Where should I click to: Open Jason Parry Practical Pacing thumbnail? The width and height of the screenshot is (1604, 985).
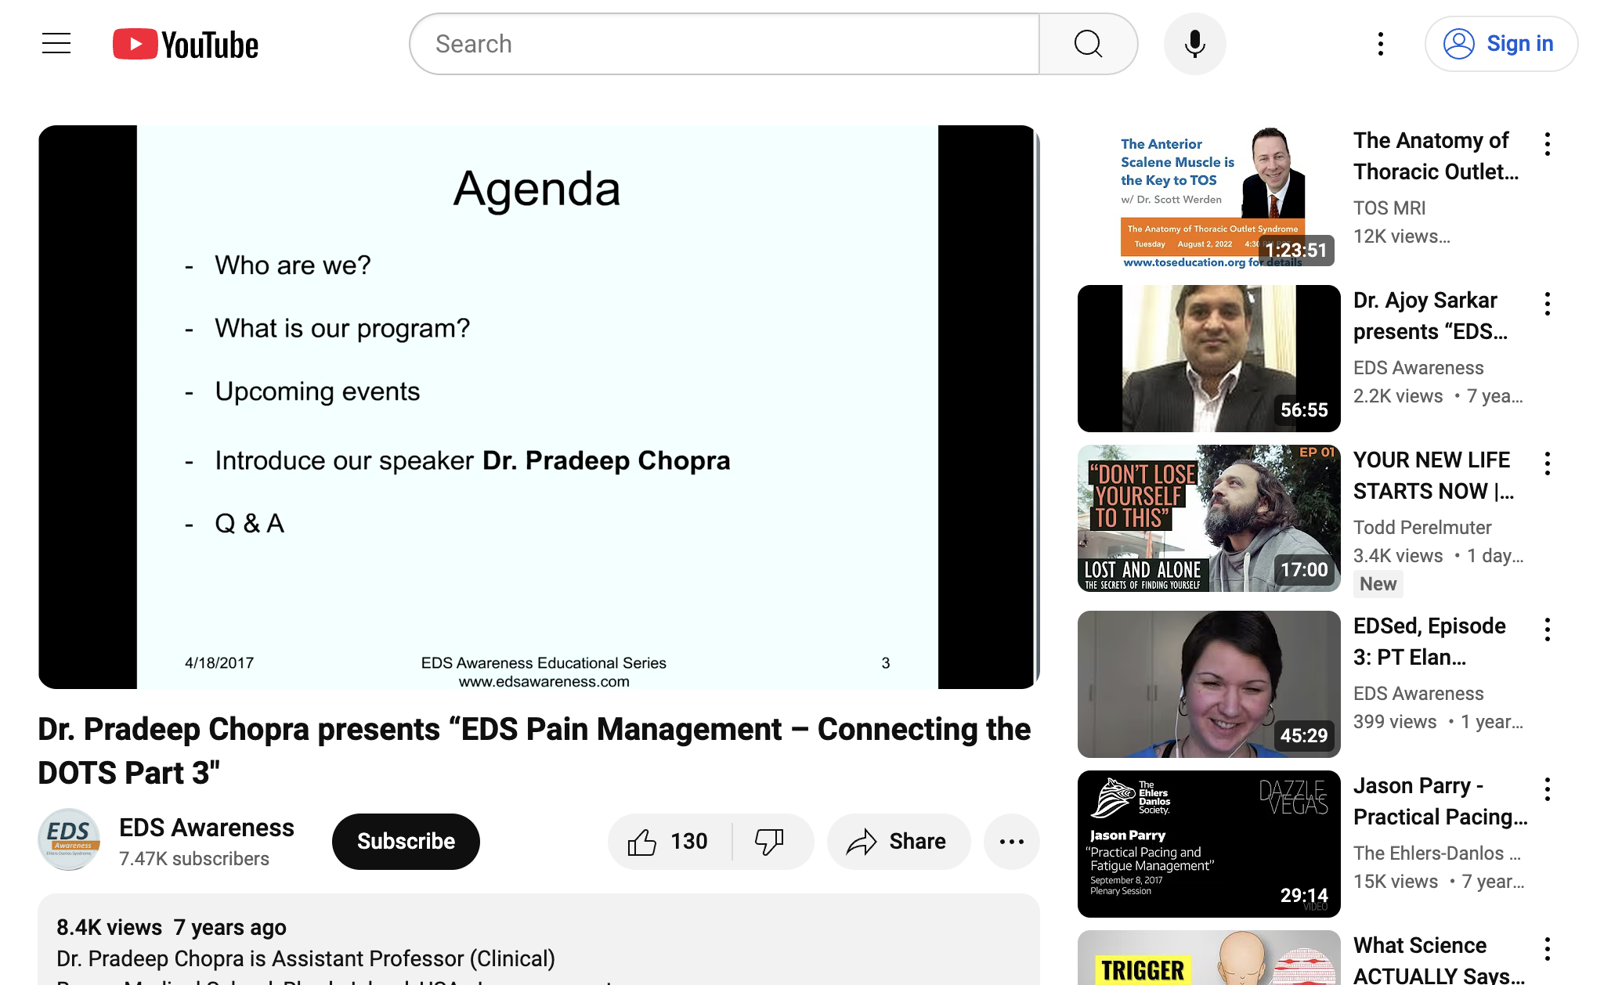(x=1208, y=844)
